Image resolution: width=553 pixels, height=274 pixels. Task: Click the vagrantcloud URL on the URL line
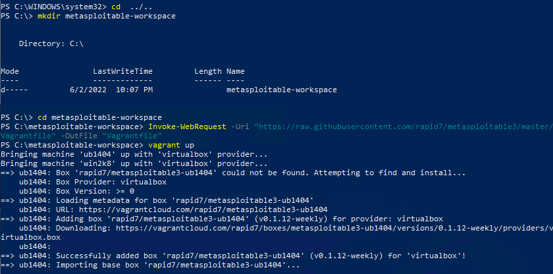(x=203, y=209)
